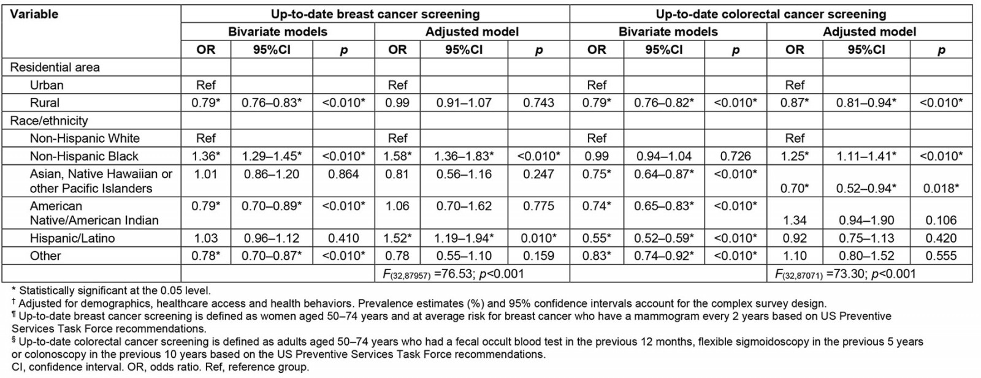Click the "Residential area" row label
The height and width of the screenshot is (378, 981).
tap(55, 67)
